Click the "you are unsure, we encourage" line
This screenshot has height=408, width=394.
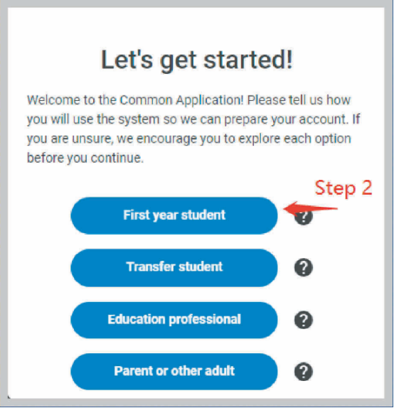coord(189,139)
